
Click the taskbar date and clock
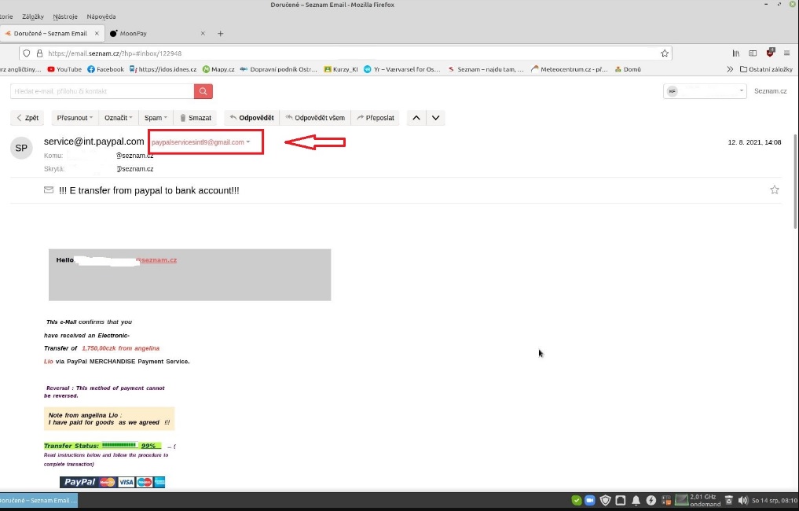(x=775, y=500)
